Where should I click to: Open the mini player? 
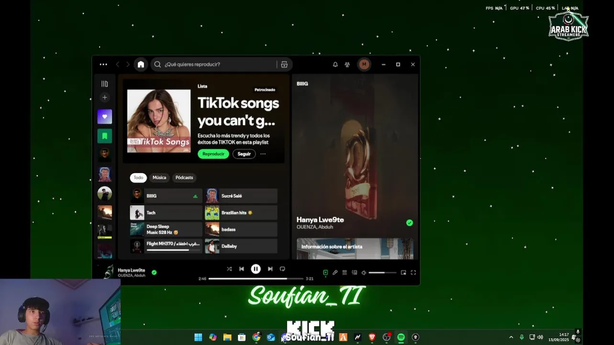403,273
